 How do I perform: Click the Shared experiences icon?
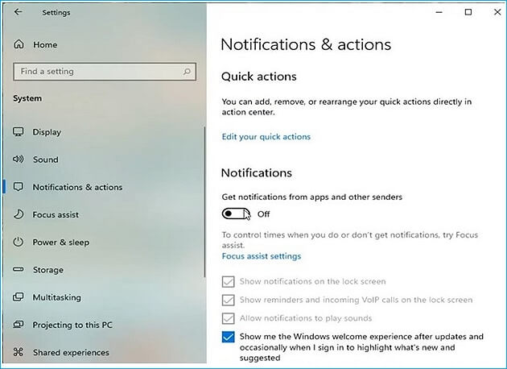coord(18,352)
